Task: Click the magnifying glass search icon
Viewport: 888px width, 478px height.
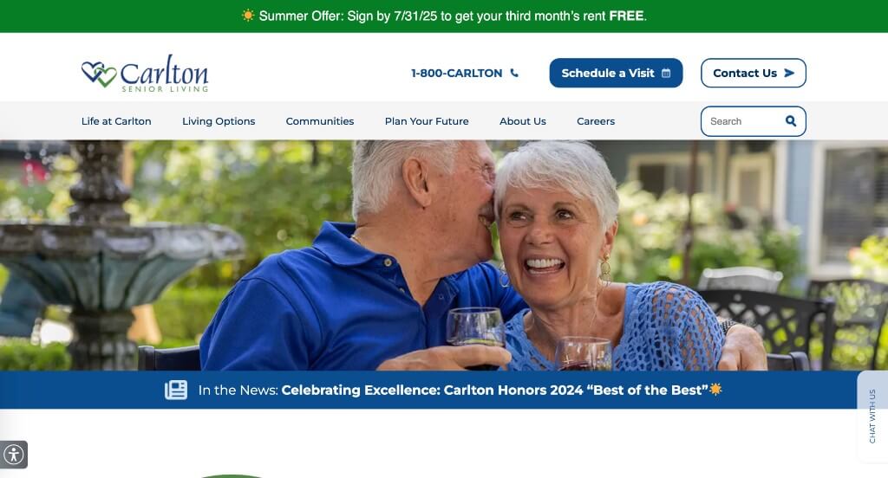Action: 791,121
